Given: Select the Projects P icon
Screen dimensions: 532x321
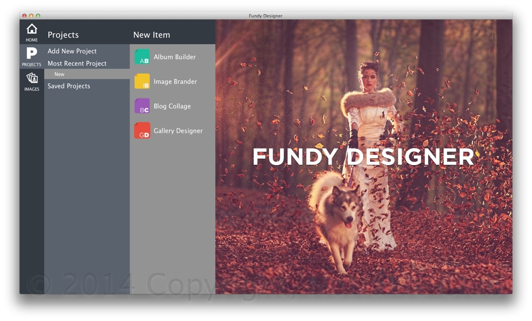Looking at the screenshot, I should pos(31,54).
